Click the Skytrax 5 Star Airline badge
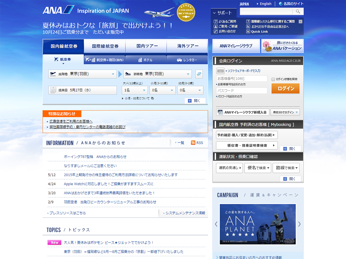Screen dimensions: 346x259 tap(186, 13)
